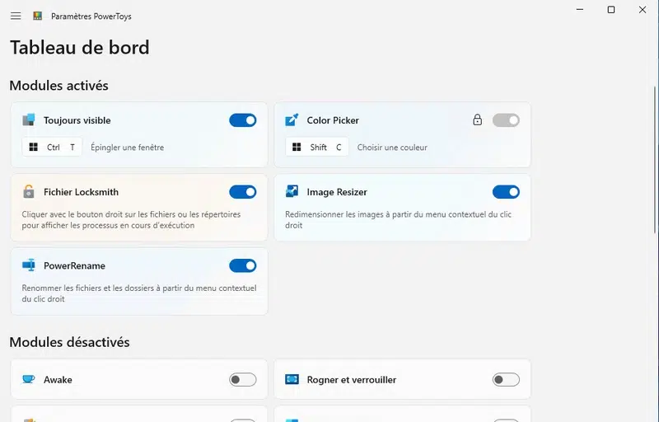
Task: Click the Awake coffee cup icon
Action: point(29,379)
